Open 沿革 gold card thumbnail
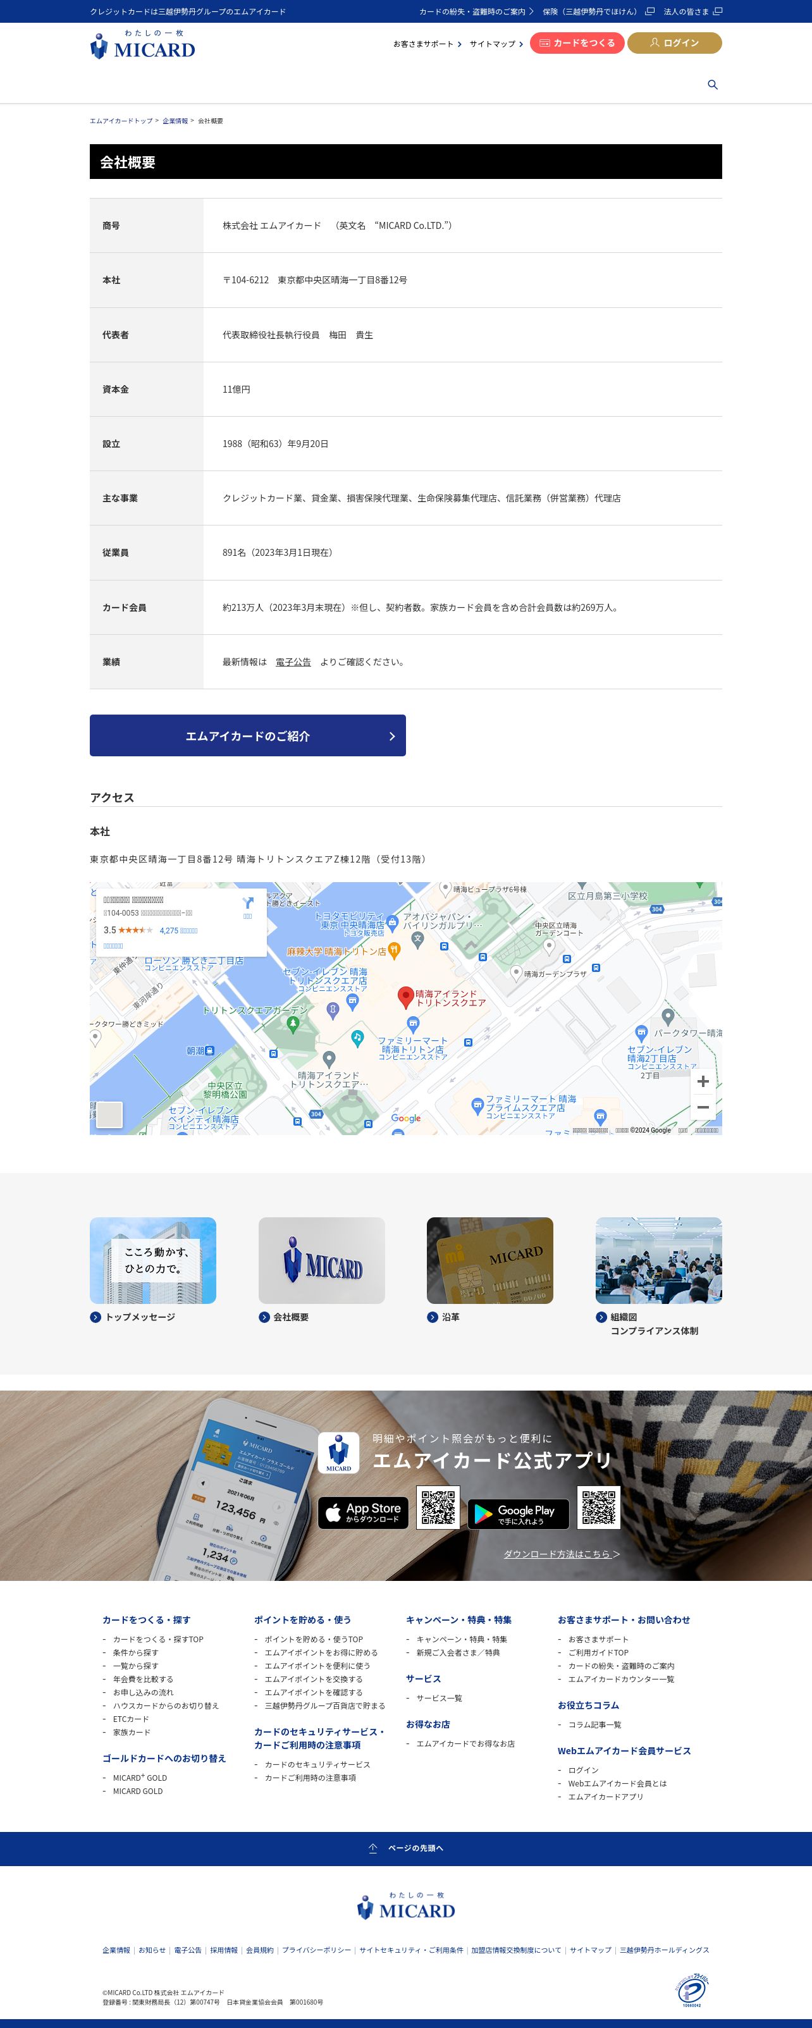The height and width of the screenshot is (2028, 812). [x=490, y=1260]
